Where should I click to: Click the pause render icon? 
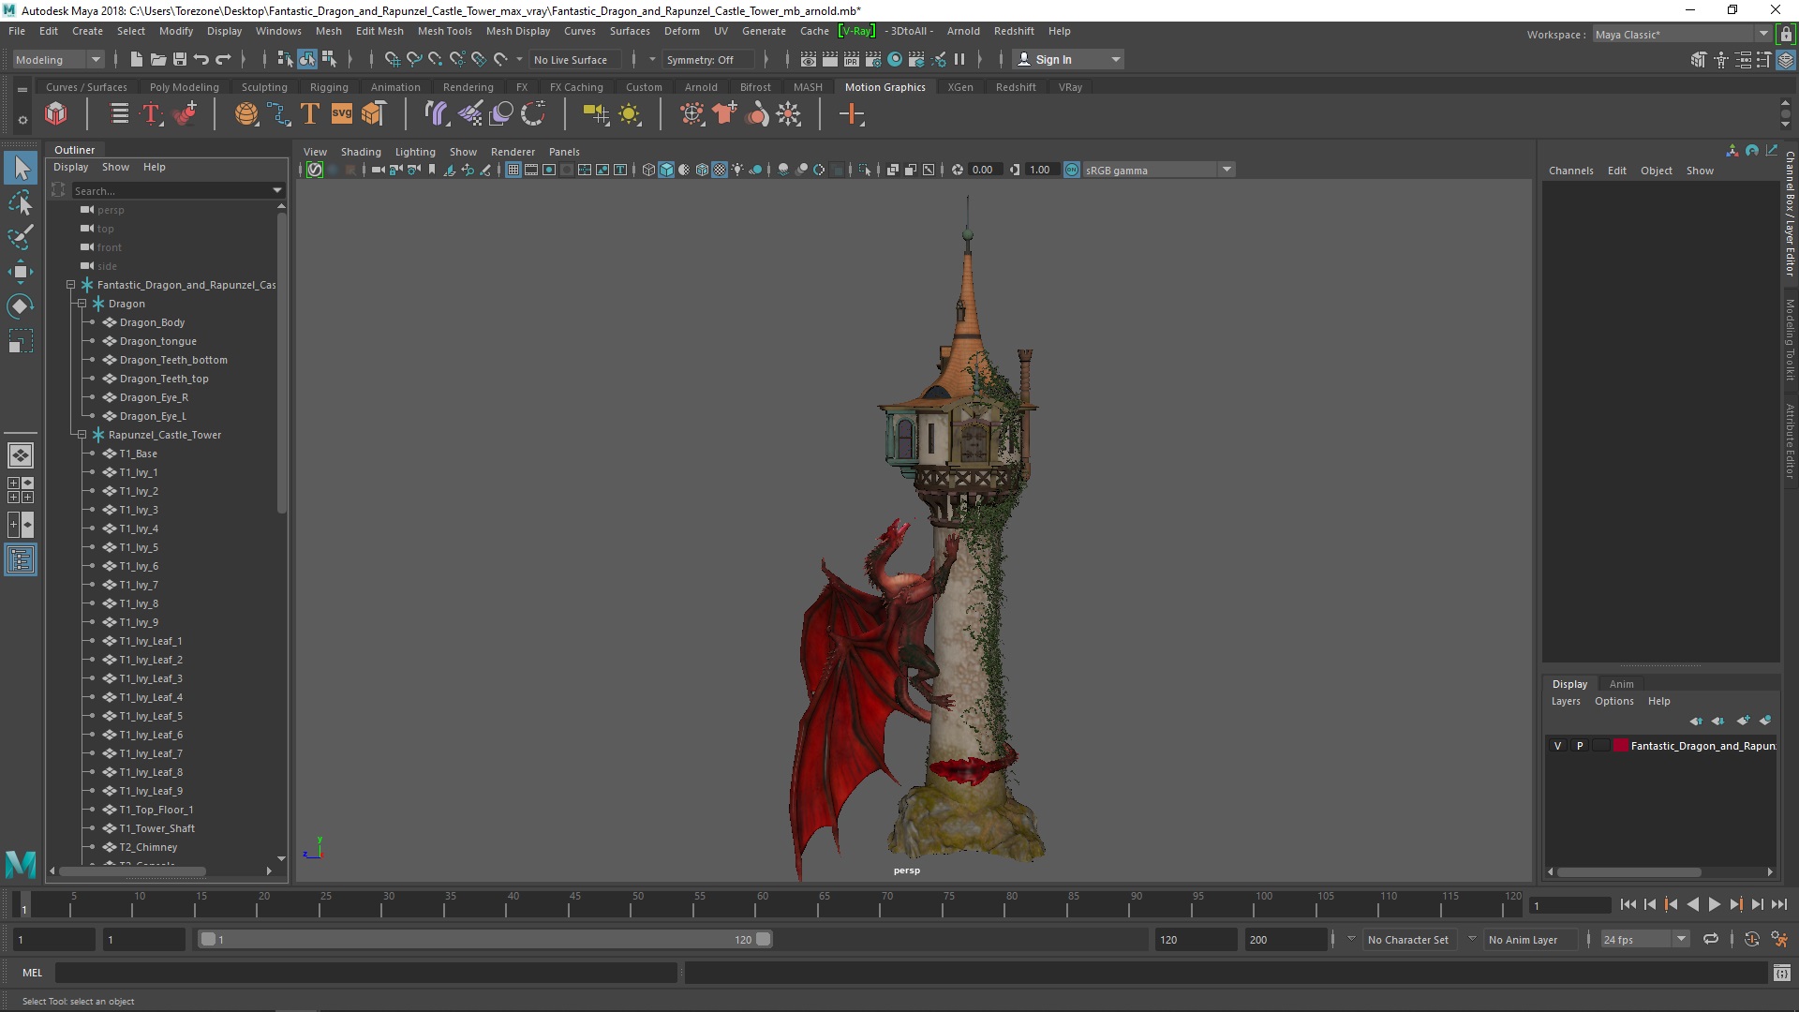[959, 59]
